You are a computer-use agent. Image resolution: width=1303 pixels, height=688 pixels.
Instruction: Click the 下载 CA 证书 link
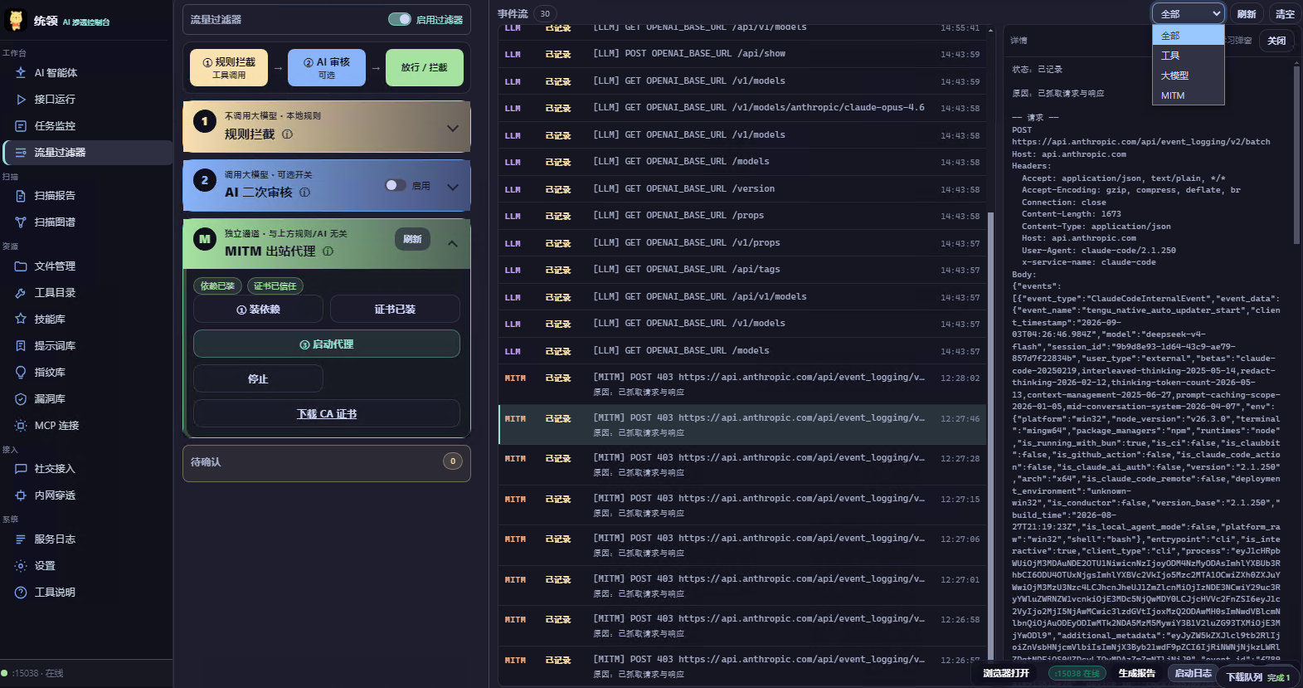pos(327,414)
